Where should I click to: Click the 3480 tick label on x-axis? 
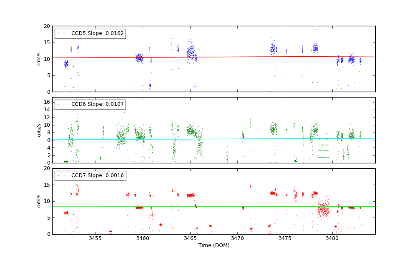tap(332, 238)
